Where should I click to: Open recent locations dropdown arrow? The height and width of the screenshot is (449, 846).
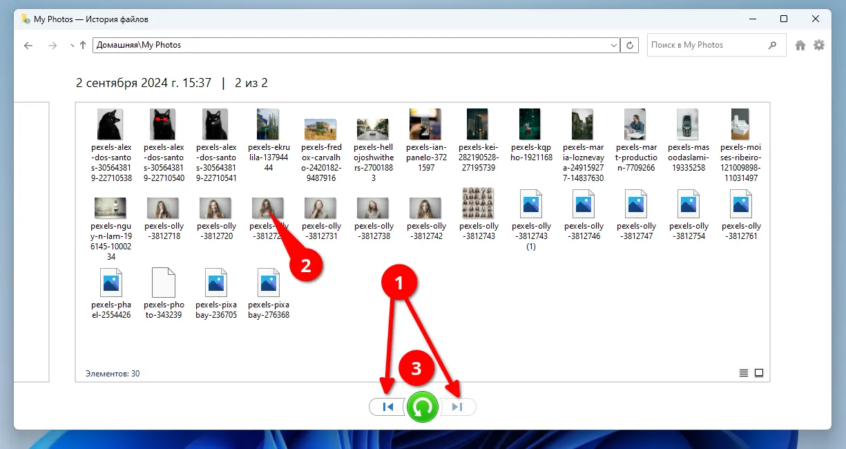[x=72, y=46]
